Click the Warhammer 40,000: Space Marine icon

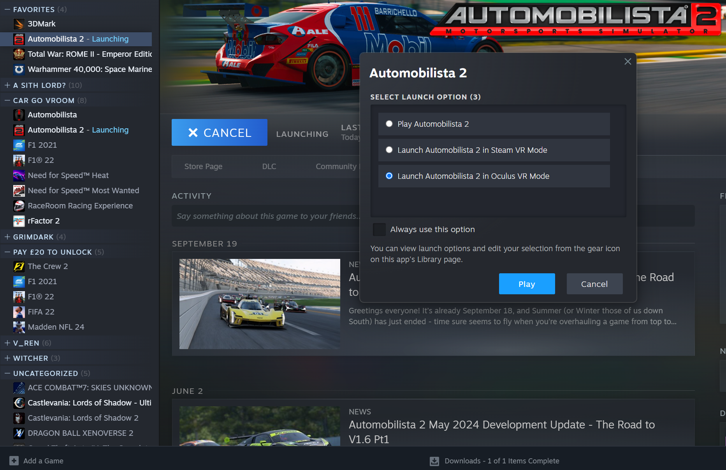click(x=19, y=70)
